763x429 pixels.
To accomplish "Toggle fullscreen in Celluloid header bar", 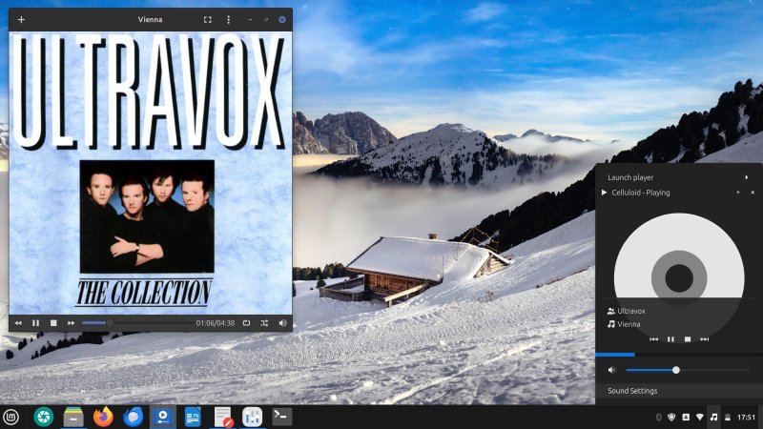I will 208,19.
